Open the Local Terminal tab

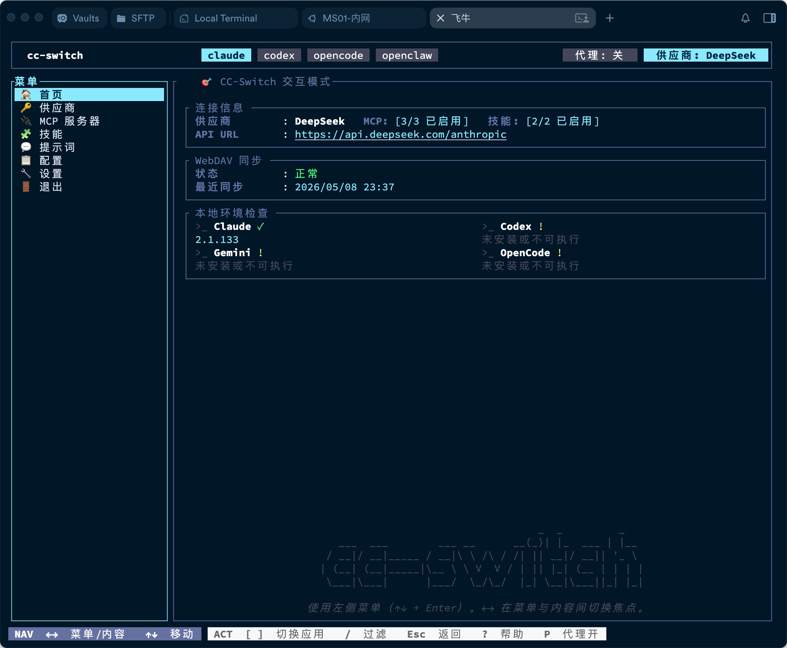[236, 18]
